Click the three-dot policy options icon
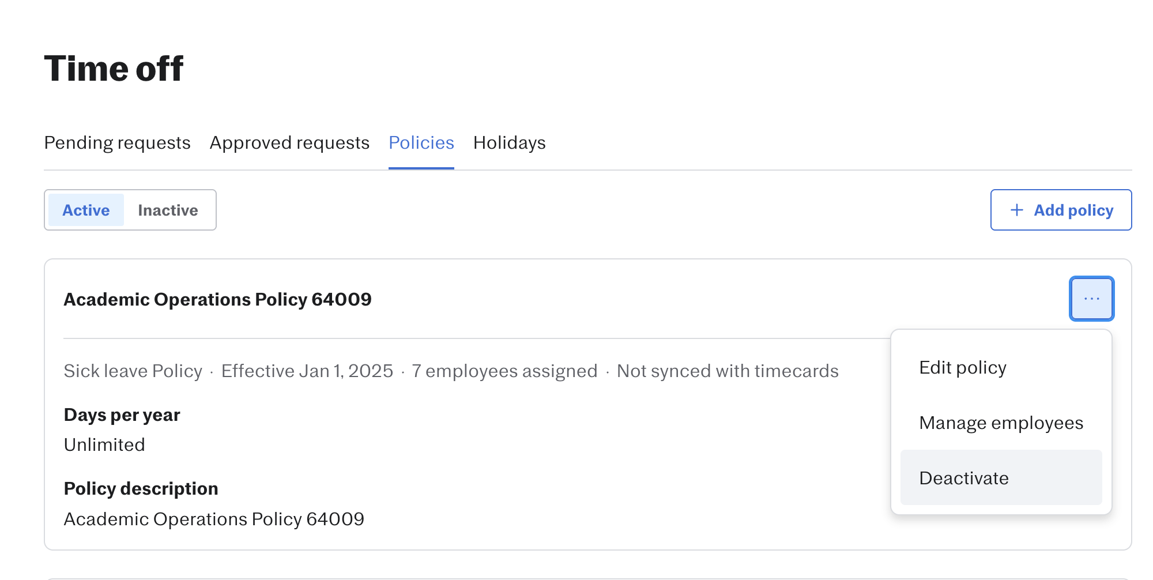This screenshot has width=1153, height=580. pyautogui.click(x=1091, y=299)
